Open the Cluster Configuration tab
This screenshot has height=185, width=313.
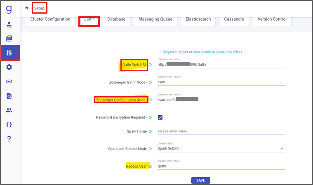click(x=50, y=19)
